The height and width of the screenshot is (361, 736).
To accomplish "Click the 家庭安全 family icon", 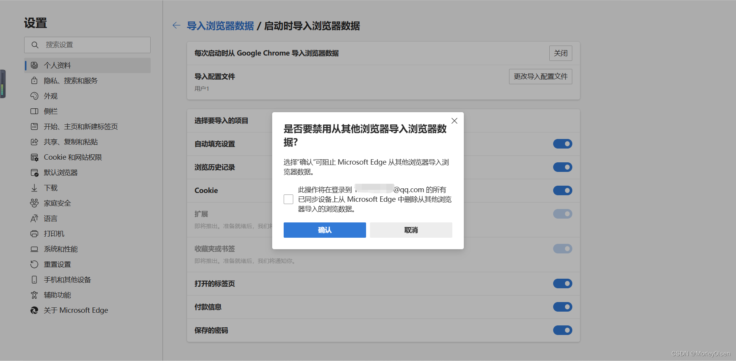I will (x=34, y=203).
